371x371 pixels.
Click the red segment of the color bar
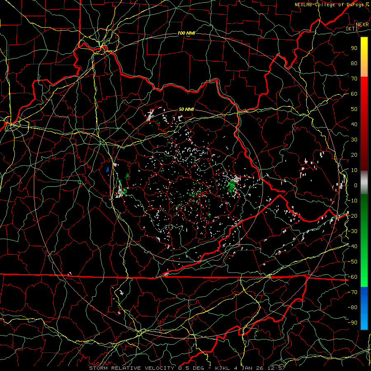[x=364, y=124]
